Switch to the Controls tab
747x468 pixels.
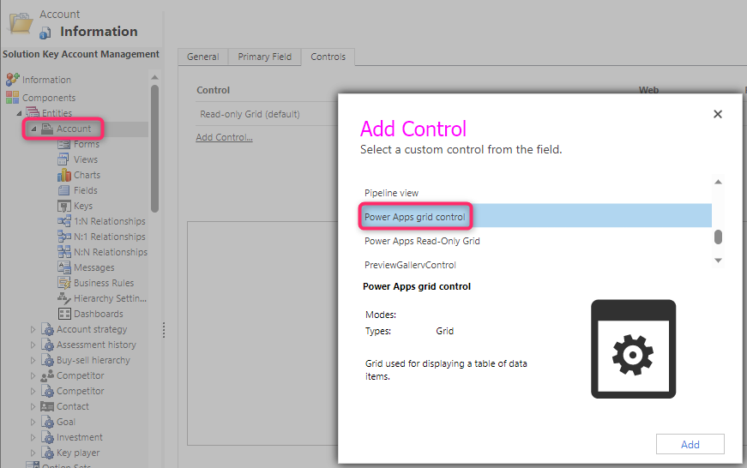coord(328,57)
